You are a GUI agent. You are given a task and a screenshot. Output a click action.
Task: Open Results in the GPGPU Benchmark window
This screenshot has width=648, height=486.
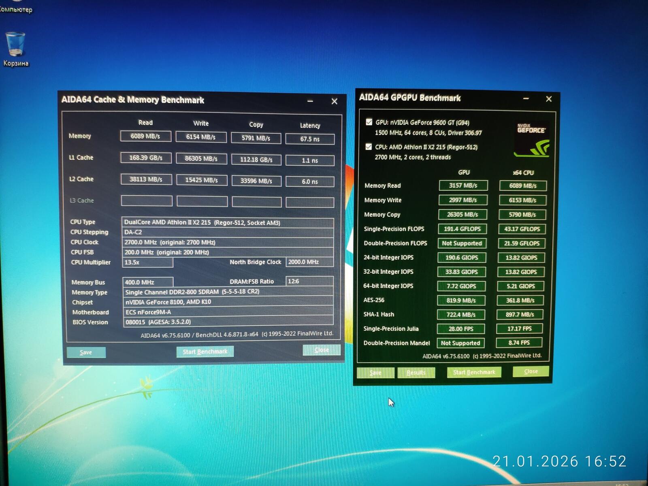click(416, 373)
